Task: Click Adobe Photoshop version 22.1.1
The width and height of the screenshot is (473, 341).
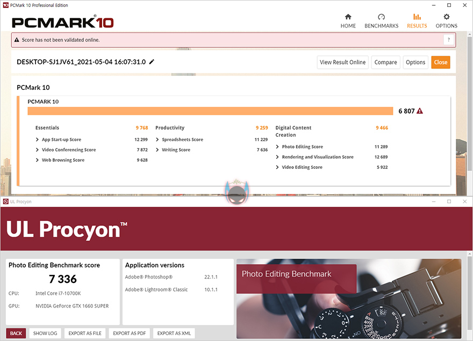Action: point(211,277)
